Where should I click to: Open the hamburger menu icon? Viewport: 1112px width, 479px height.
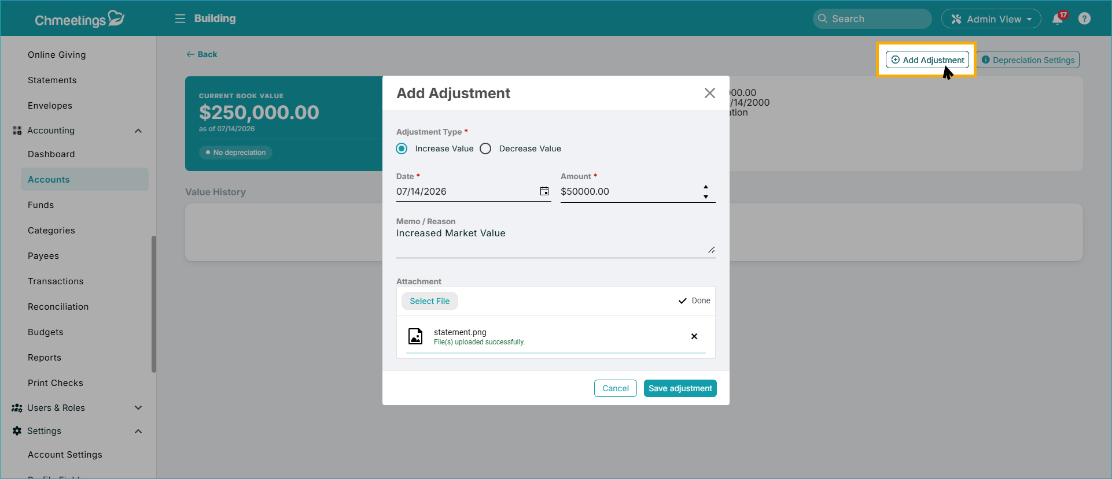click(x=180, y=18)
